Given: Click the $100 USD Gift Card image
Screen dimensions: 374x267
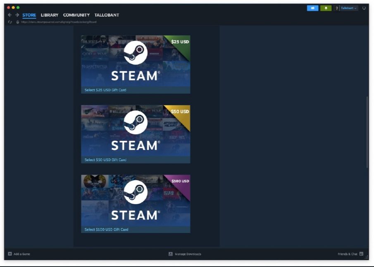Looking at the screenshot, I should click(136, 202).
